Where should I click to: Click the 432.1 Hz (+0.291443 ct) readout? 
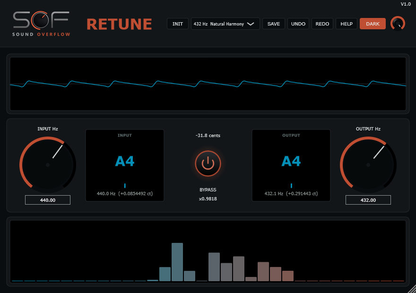click(x=291, y=194)
